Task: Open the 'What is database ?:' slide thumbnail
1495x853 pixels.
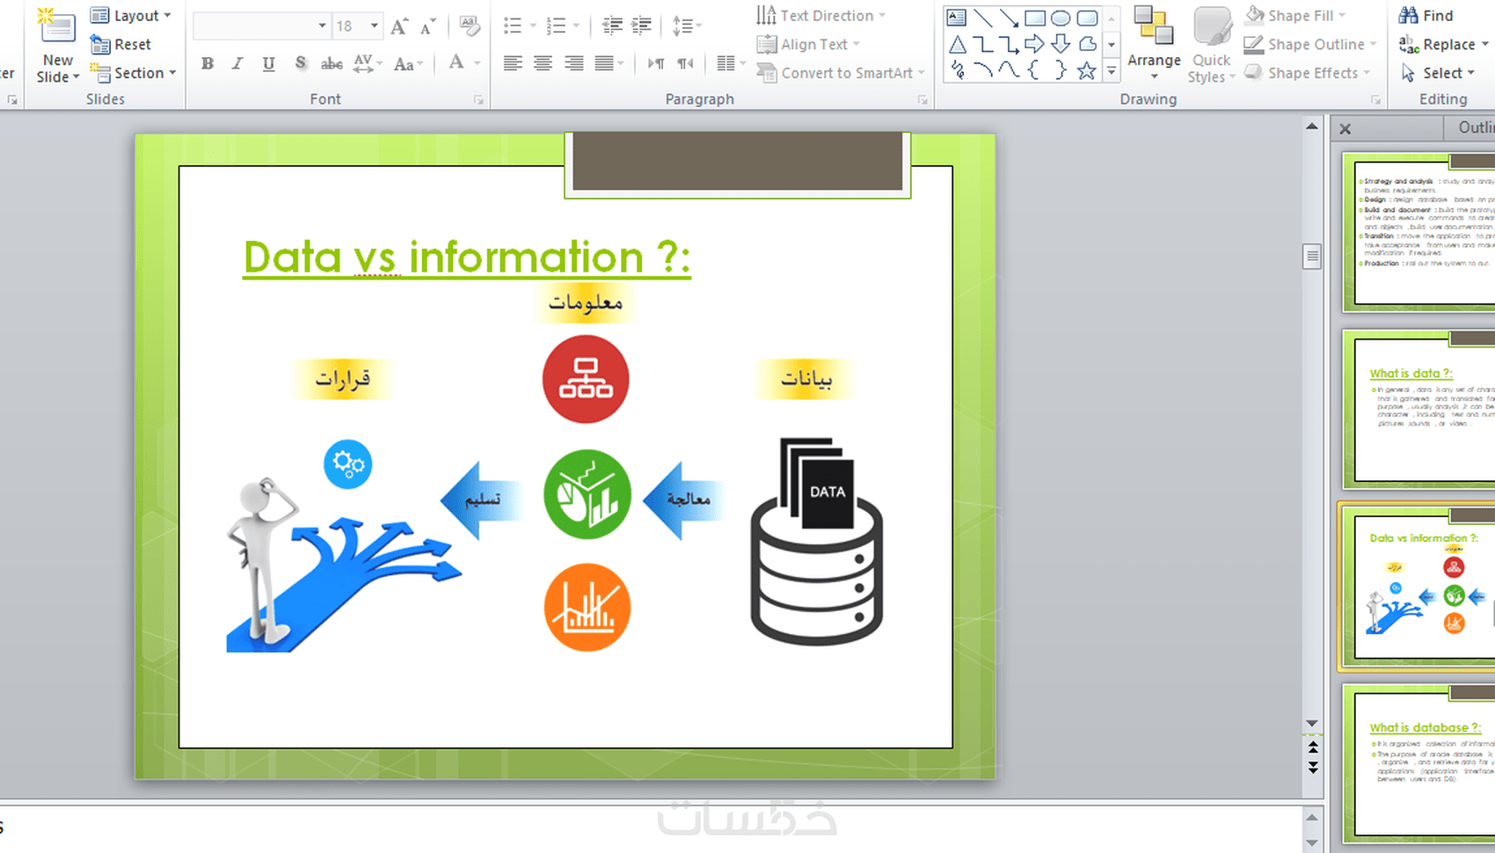Action: point(1420,763)
